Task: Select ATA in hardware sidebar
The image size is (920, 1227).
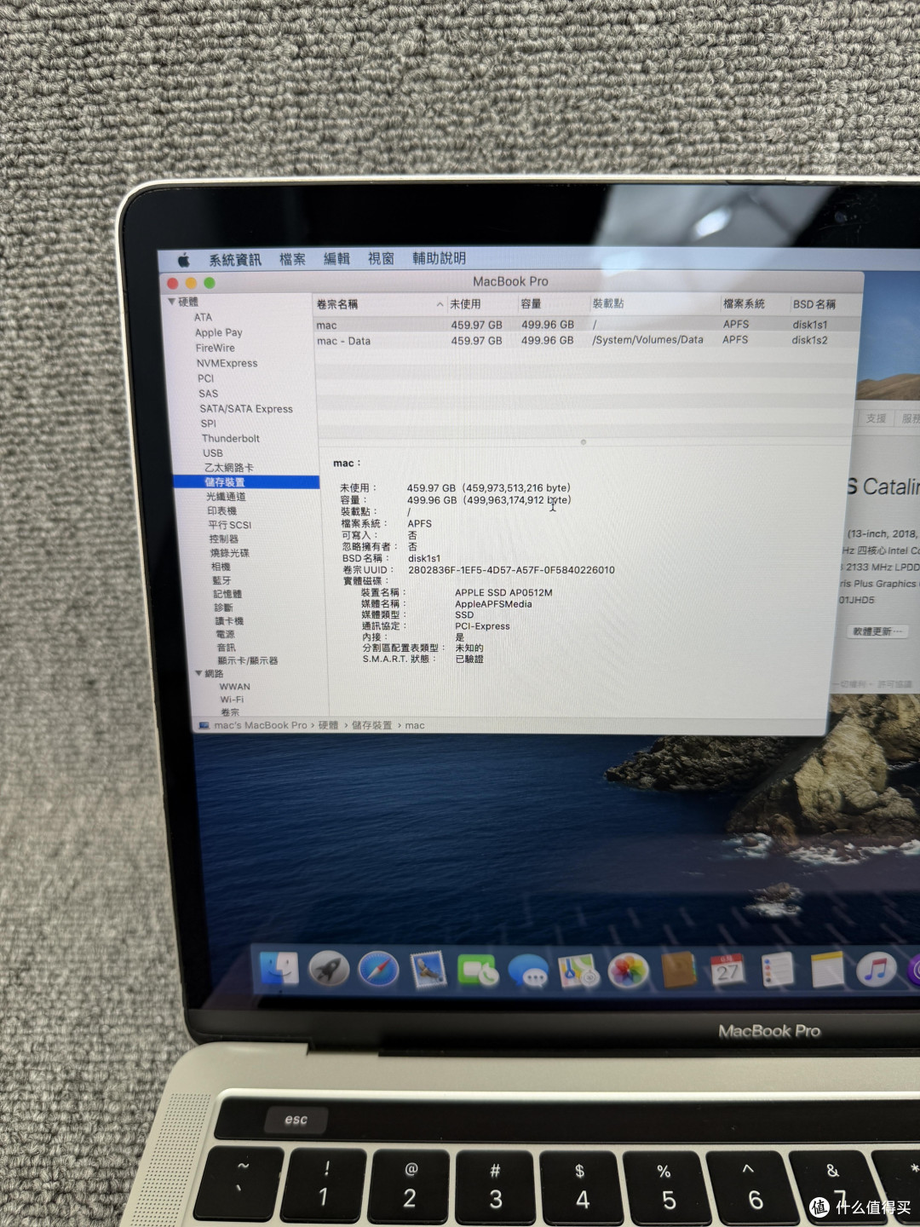Action: coord(203,317)
